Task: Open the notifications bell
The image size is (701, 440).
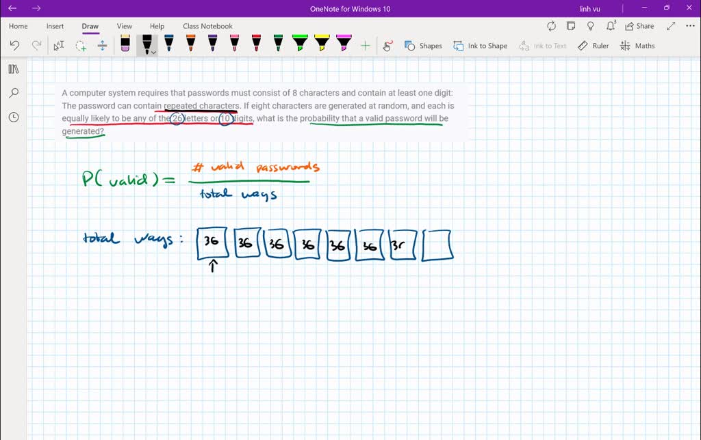Action: pos(611,26)
